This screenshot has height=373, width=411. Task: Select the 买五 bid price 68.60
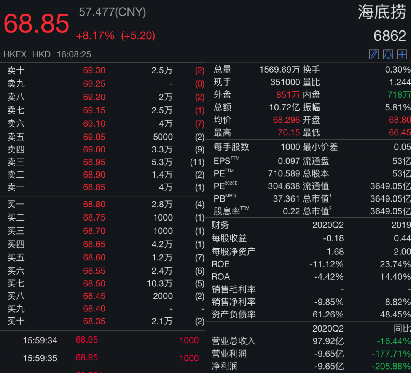(x=94, y=258)
